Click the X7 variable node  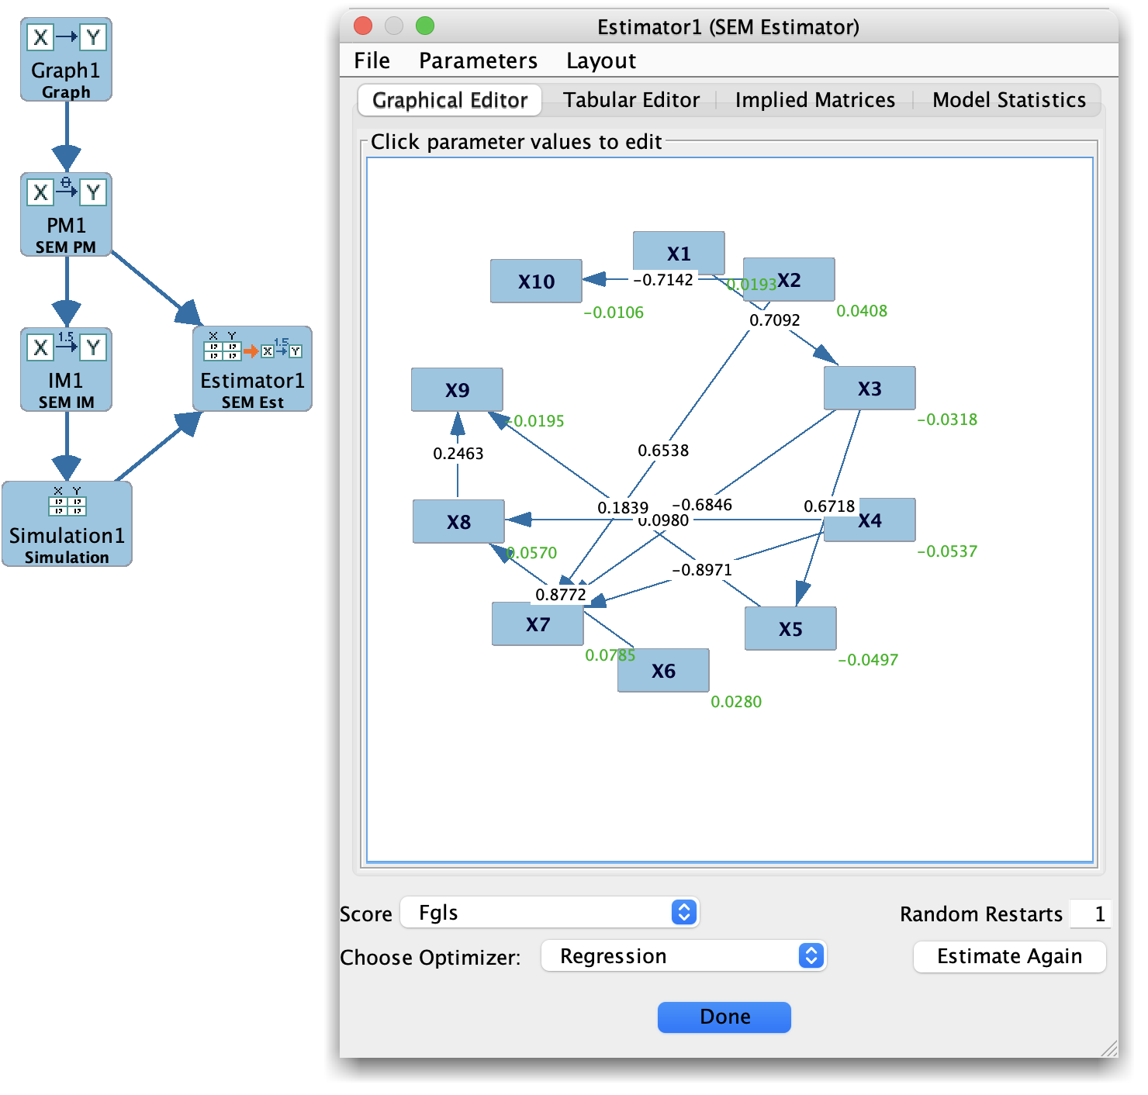click(538, 623)
